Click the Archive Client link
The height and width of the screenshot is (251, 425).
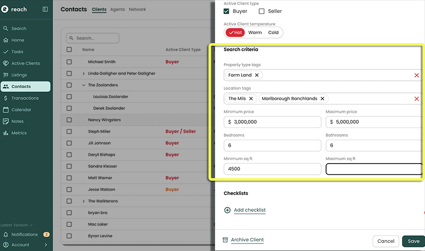pyautogui.click(x=247, y=240)
